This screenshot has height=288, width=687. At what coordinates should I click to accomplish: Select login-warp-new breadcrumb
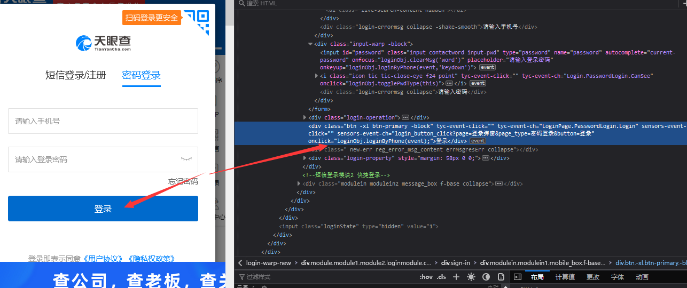pyautogui.click(x=269, y=263)
